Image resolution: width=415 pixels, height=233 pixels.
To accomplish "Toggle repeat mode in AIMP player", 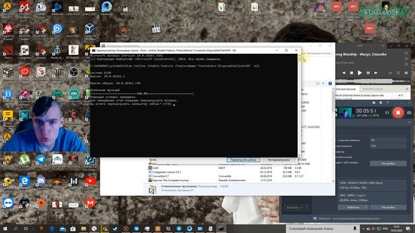I will tap(398, 72).
